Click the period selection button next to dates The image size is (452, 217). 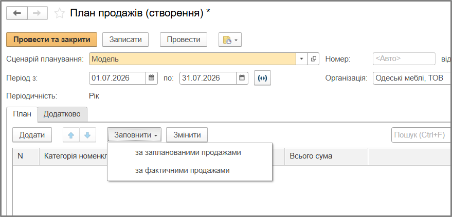coord(262,78)
